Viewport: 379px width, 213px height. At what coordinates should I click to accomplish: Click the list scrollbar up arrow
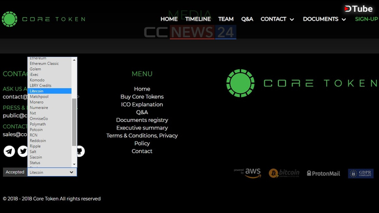[74, 60]
